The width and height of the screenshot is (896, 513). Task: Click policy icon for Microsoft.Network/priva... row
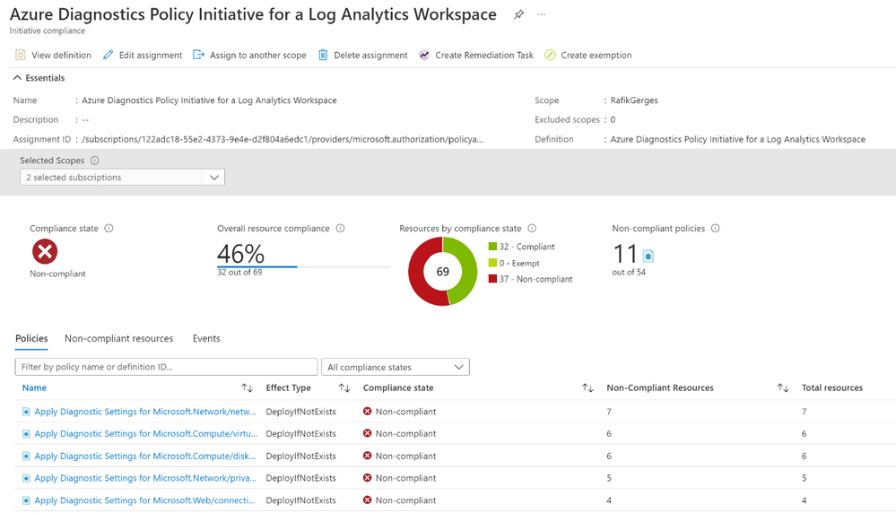[26, 478]
